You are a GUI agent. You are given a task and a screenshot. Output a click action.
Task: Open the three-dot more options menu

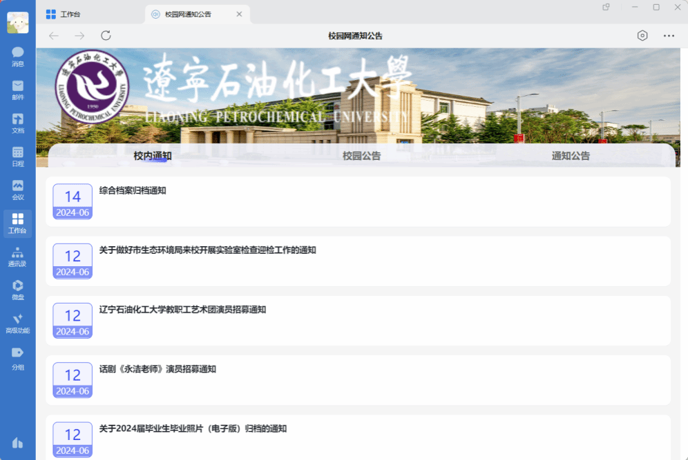(669, 36)
